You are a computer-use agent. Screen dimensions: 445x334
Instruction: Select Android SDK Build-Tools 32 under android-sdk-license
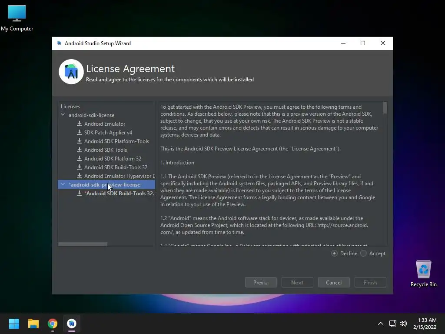click(116, 167)
